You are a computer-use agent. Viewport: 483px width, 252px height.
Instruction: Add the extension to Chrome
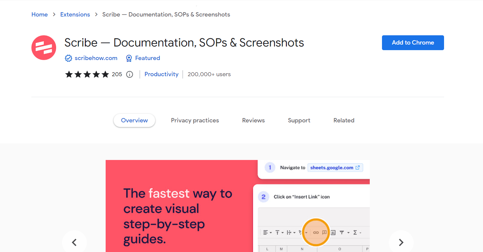[x=413, y=43]
